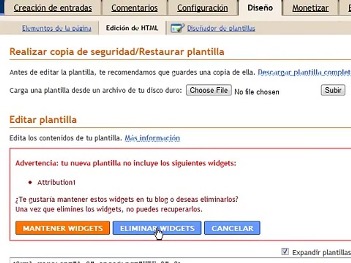
Task: Click the ELIMINAR WIDGETS button
Action: 157,228
